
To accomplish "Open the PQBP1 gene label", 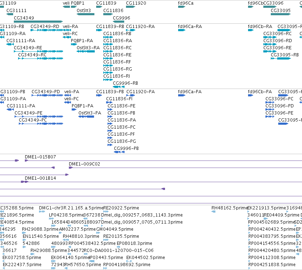I will coord(78,3).
